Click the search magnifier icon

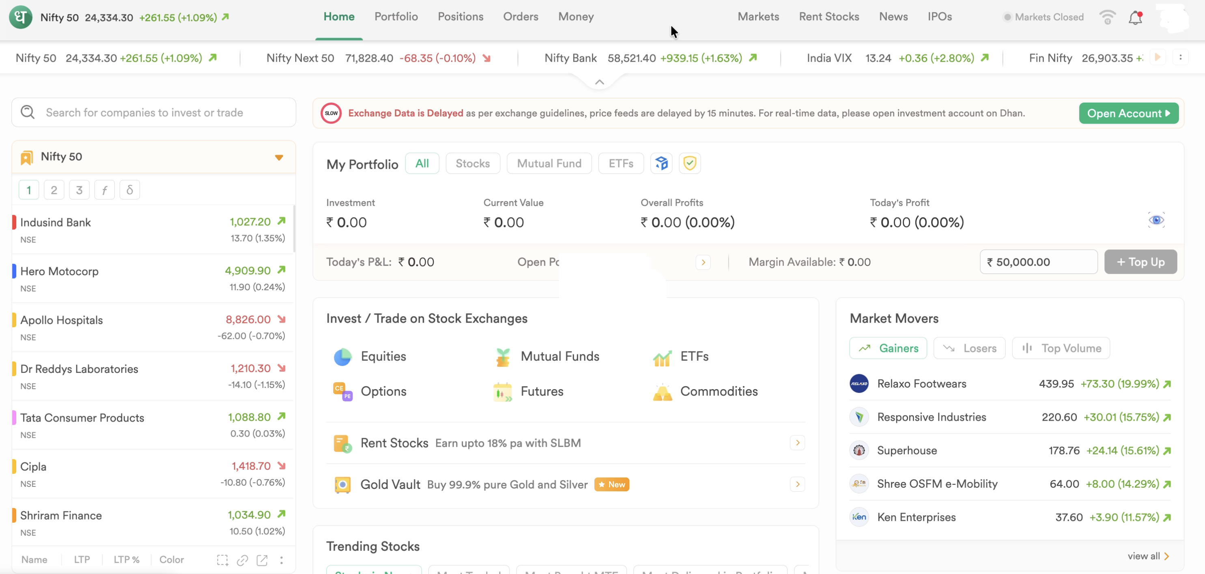click(28, 112)
